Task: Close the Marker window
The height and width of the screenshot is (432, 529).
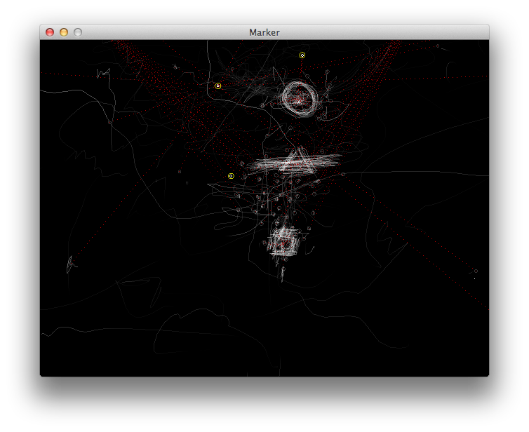Action: point(50,32)
